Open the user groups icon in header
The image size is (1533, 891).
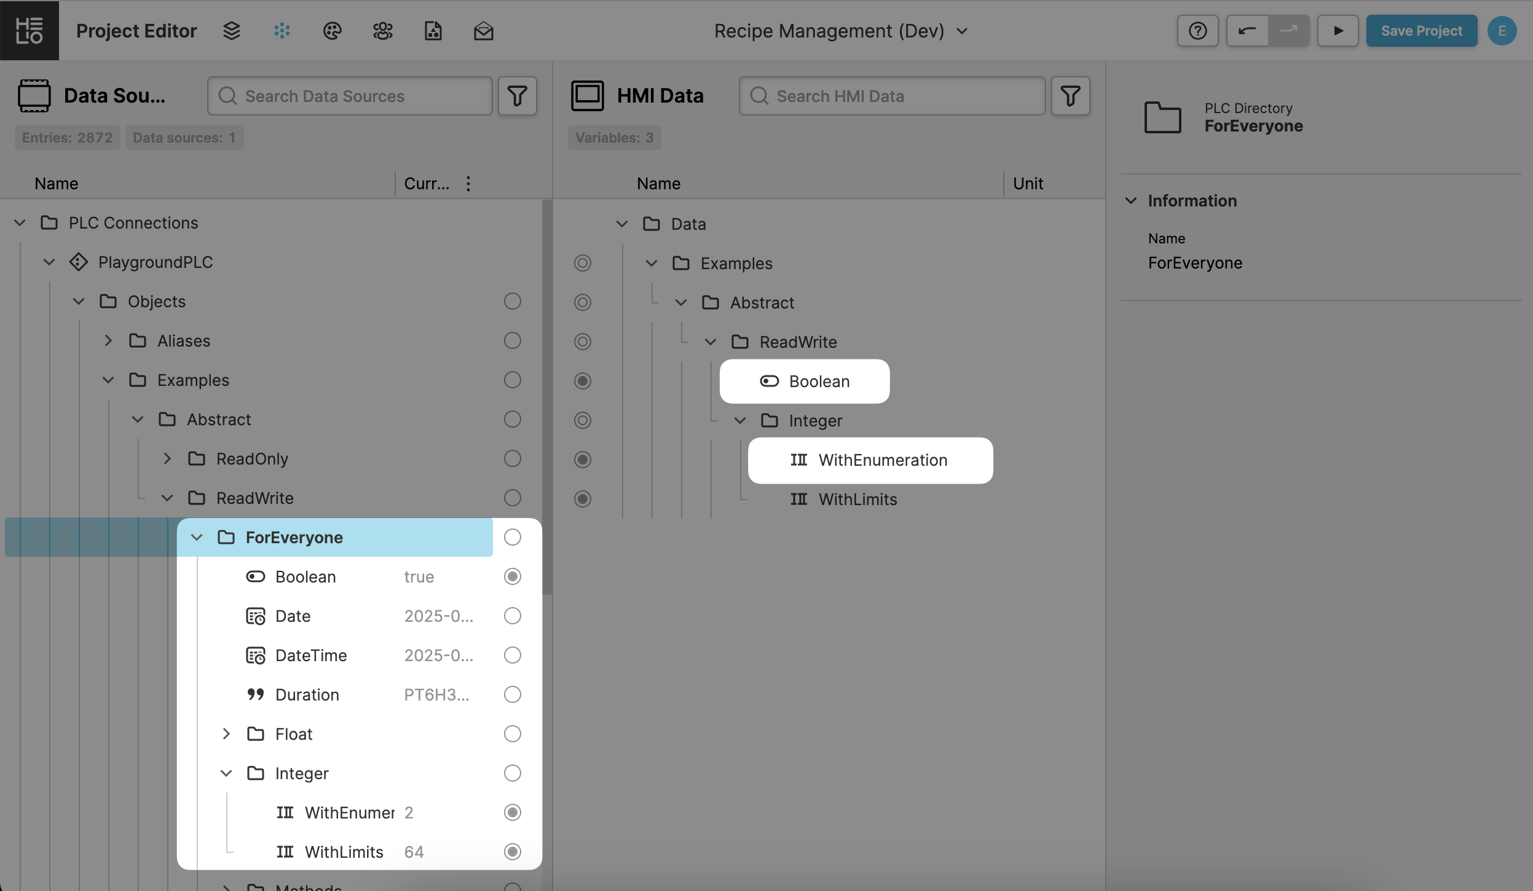[382, 31]
